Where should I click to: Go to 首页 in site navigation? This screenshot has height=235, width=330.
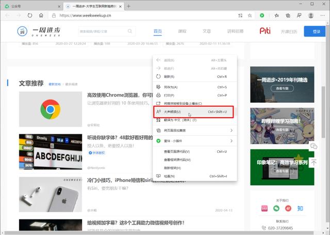[x=158, y=31]
